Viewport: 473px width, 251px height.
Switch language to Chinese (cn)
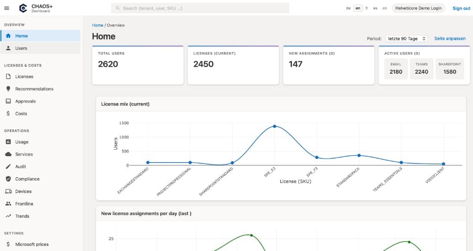coord(384,8)
